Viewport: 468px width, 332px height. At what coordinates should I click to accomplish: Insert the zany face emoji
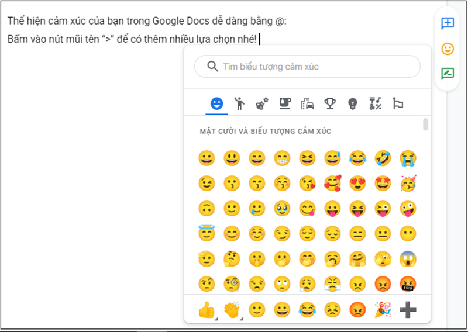[408, 208]
